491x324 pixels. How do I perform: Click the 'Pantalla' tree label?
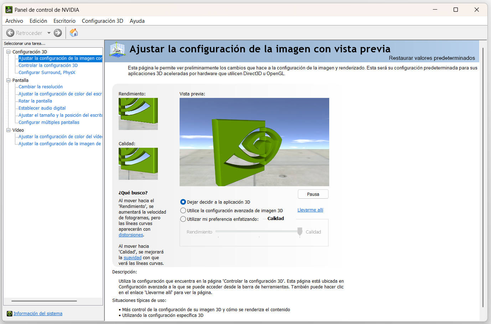click(20, 80)
